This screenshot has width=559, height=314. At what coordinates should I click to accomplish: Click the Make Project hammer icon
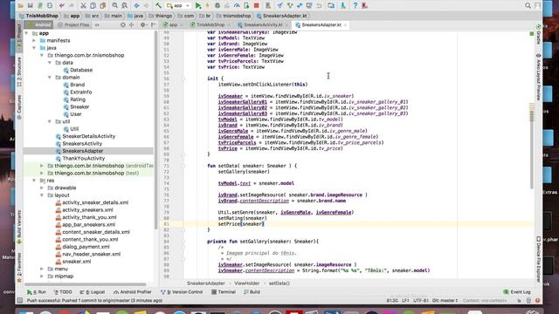click(x=158, y=6)
